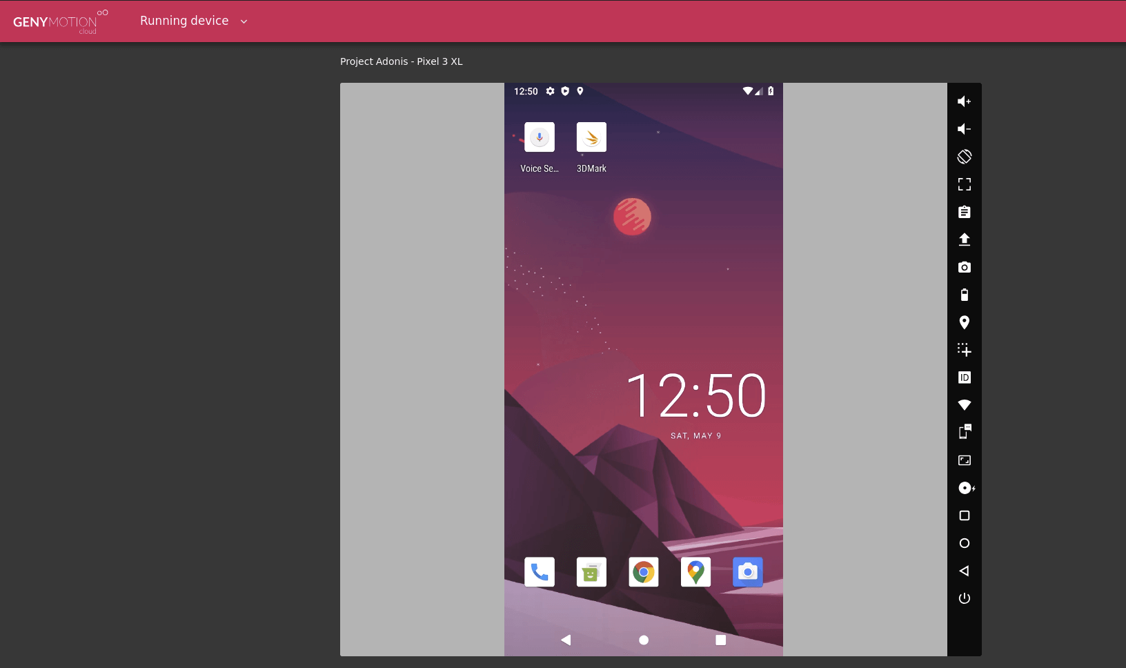
Task: Launch the 3DMark app
Action: 591,137
